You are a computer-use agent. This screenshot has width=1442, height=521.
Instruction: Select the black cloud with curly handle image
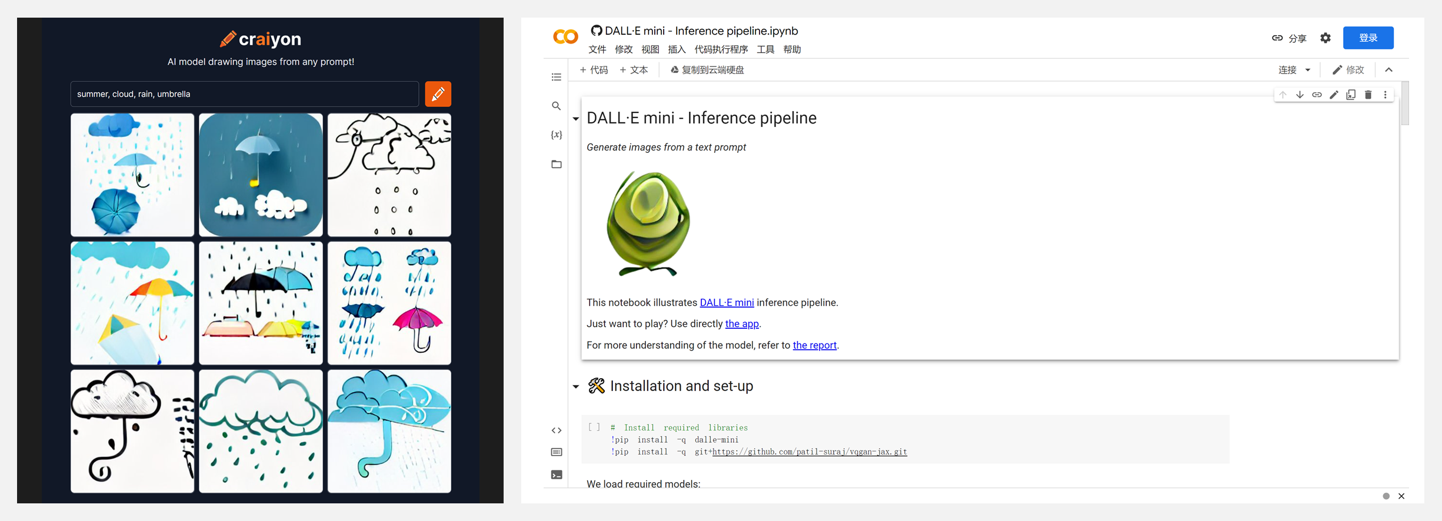pyautogui.click(x=132, y=431)
